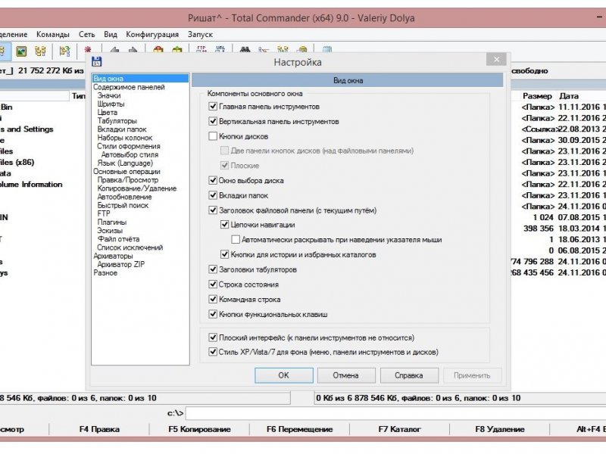Screen dimensions: 606x454
Task: Switch to thumbnail view in the toolbar
Action: tap(21, 51)
